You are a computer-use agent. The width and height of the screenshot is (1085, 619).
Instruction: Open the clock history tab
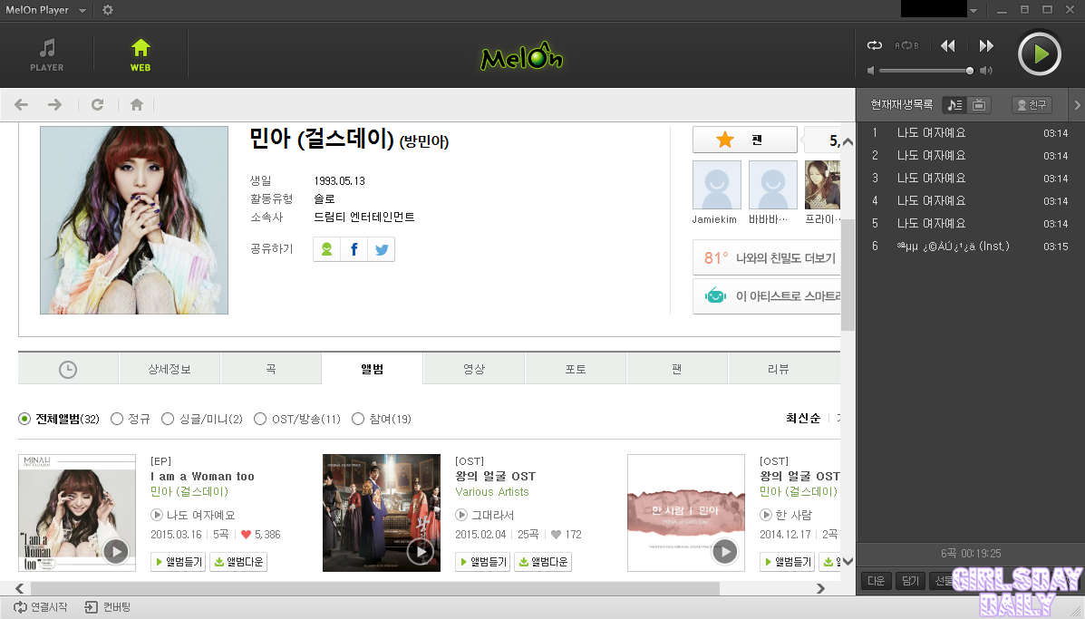pyautogui.click(x=68, y=370)
